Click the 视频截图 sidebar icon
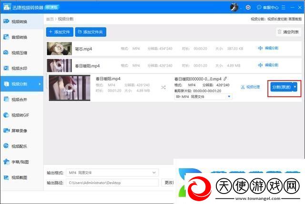Viewport: 305px width, 204px height. coord(6,177)
